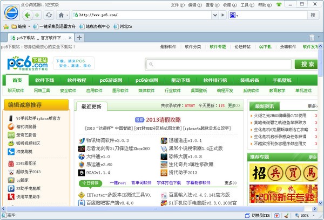Click the pc6.com site logo
This screenshot has width=324, height=220.
(28, 63)
